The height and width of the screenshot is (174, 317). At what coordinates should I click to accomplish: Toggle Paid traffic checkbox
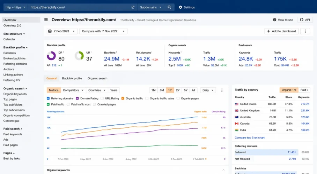[48, 104]
